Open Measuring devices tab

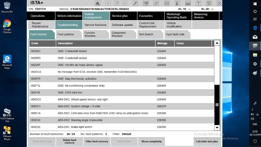(205, 16)
